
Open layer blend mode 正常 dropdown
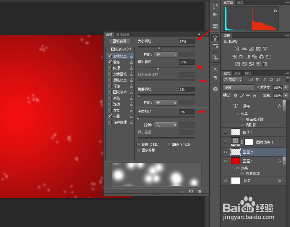238,88
